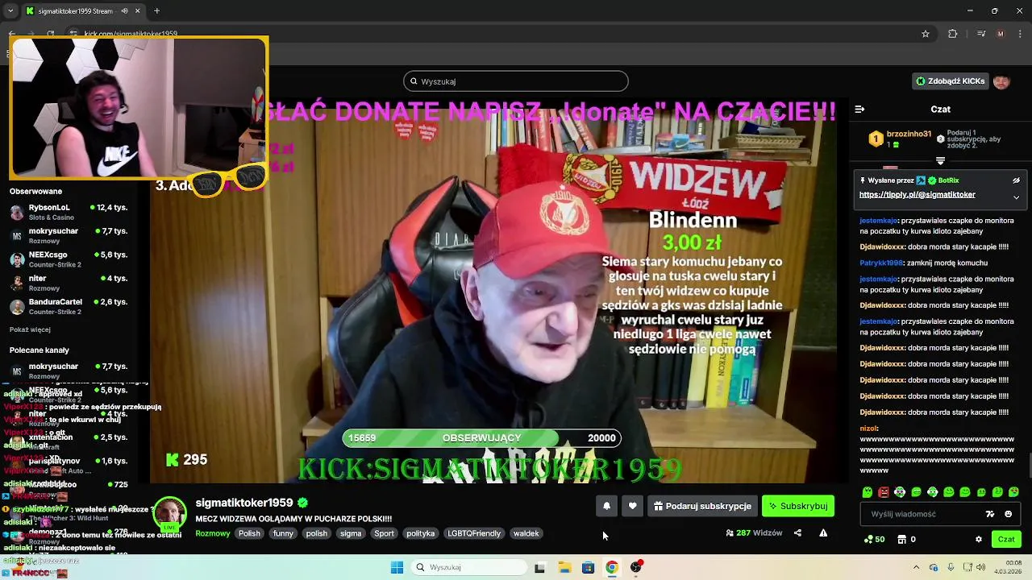Open chat settings gear icon
Viewport: 1032px width, 580px height.
point(979,539)
